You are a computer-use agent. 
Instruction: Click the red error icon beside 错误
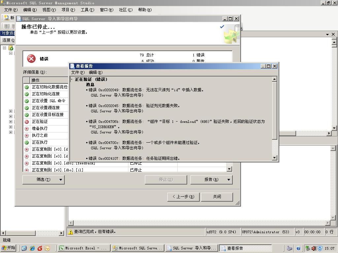pos(31,59)
